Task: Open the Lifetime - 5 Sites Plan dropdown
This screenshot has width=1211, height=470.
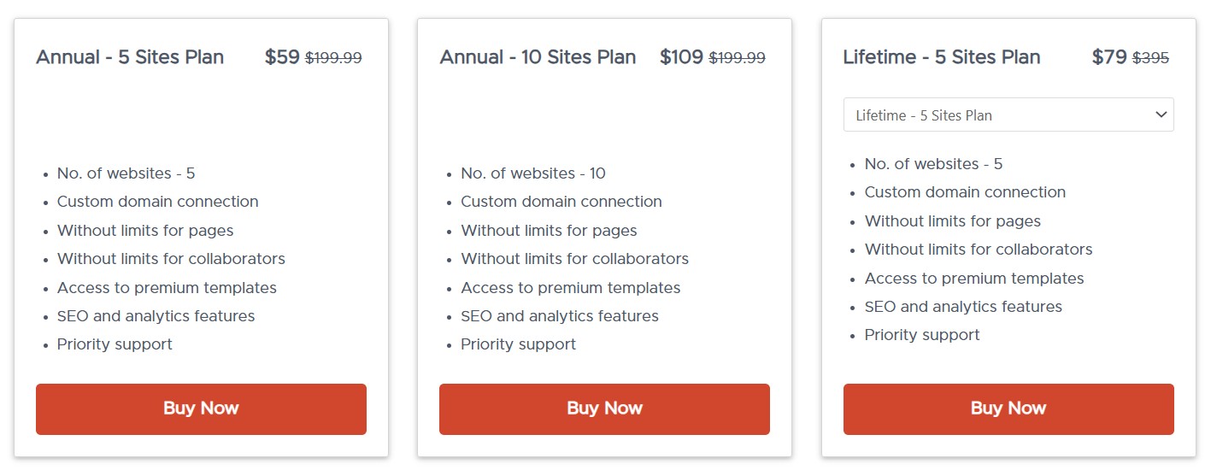Action: coord(1008,115)
